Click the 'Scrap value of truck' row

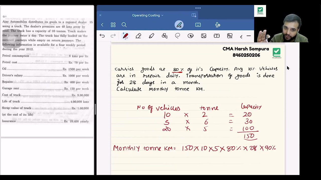click(45, 108)
